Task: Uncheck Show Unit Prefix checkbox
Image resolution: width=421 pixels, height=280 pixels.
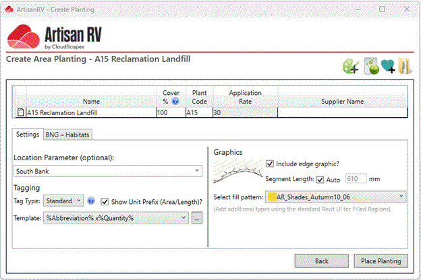Action: pos(105,202)
